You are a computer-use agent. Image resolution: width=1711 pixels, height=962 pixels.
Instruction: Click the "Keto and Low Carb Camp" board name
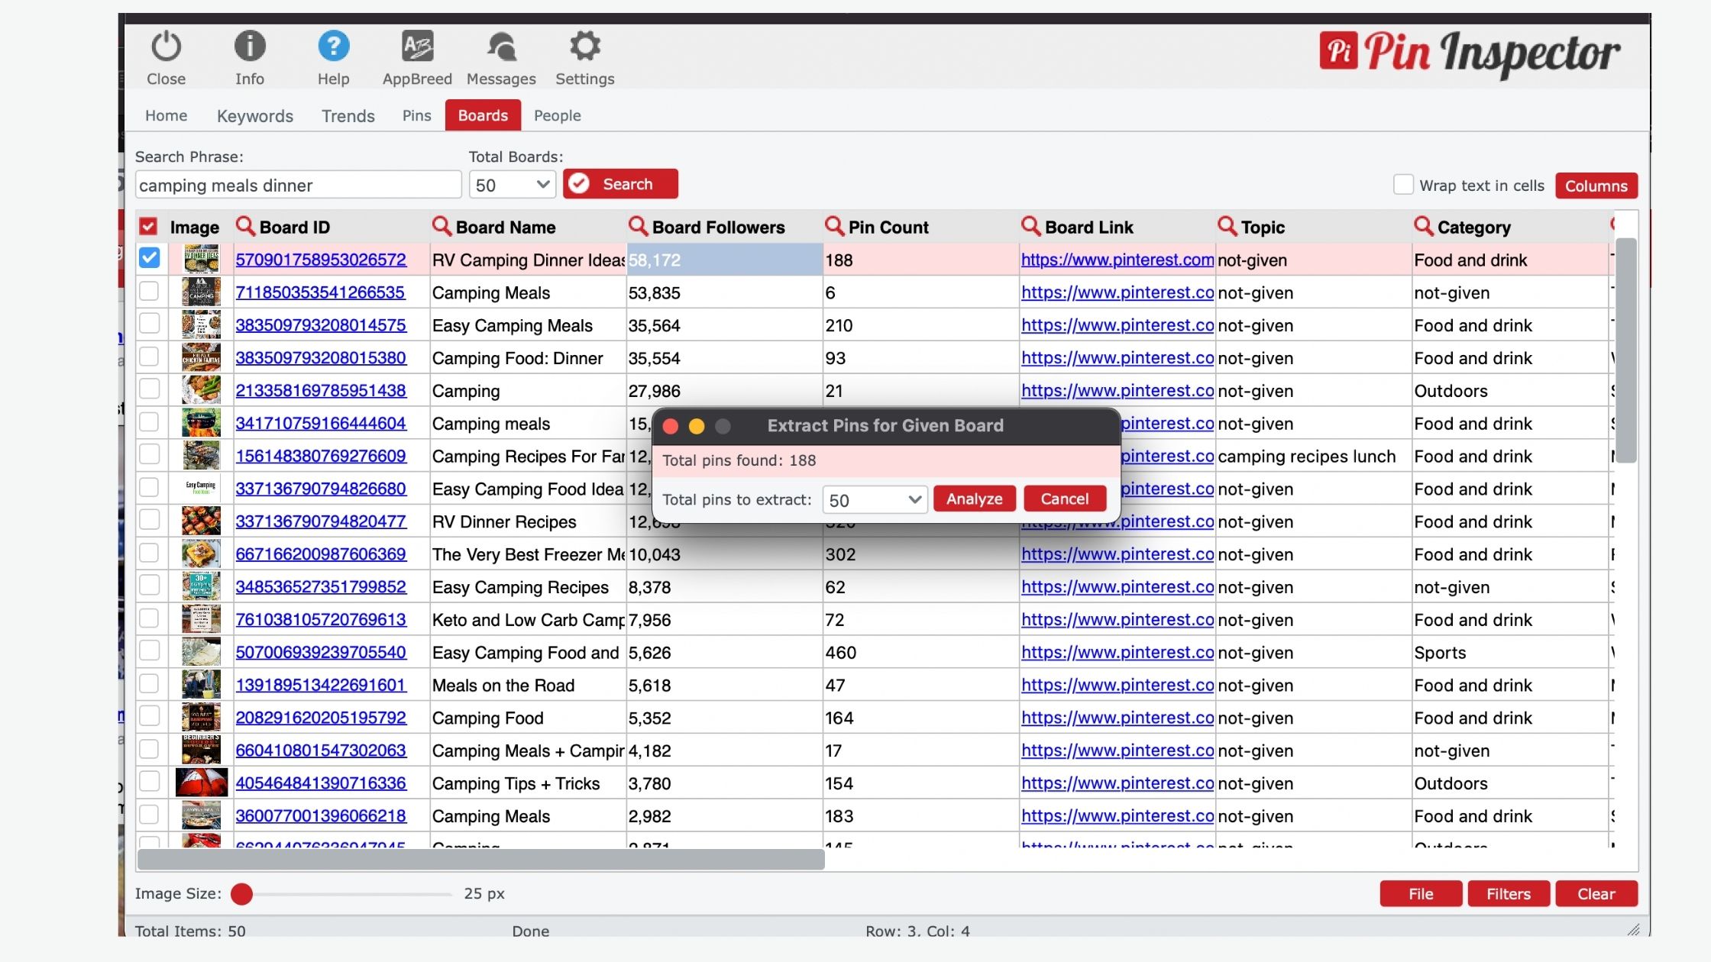pos(528,620)
